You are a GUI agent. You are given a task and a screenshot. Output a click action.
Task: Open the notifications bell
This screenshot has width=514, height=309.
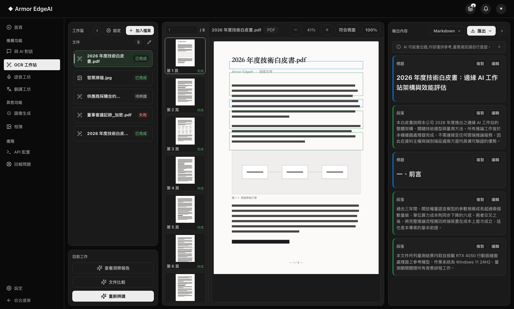pyautogui.click(x=486, y=9)
